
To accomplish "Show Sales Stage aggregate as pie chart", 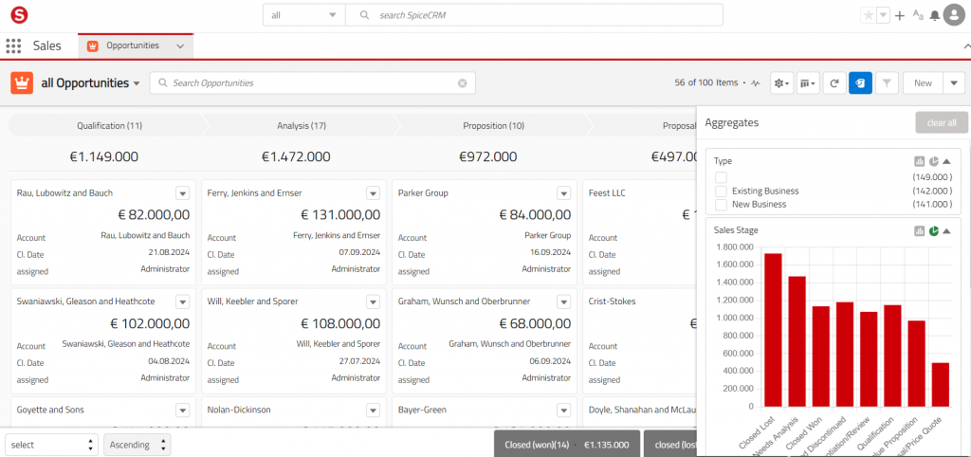I will click(x=933, y=231).
